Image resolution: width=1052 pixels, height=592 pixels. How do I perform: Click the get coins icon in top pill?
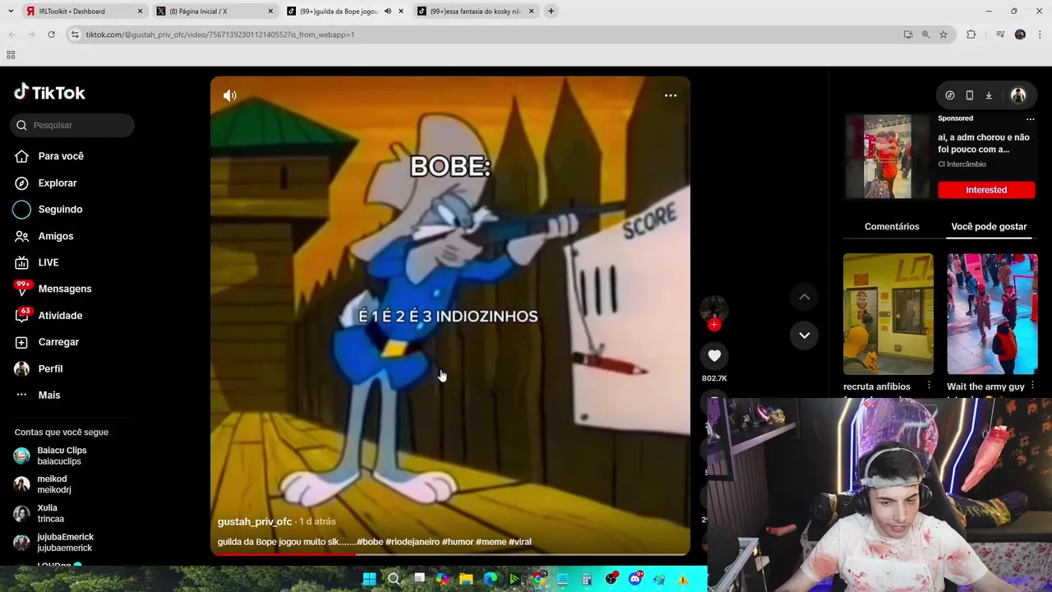[950, 95]
